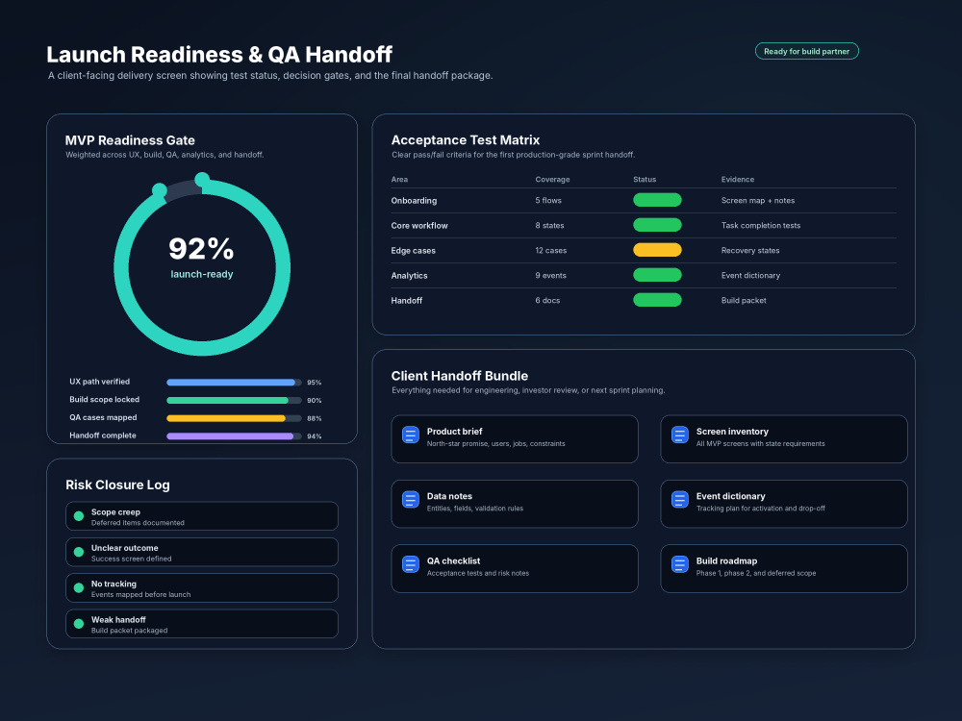Click the Status column header

pos(645,180)
